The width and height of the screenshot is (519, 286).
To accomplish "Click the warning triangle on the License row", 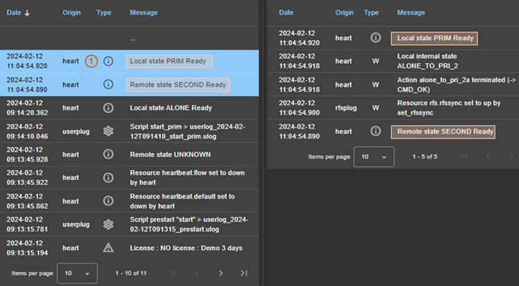I will (x=108, y=247).
